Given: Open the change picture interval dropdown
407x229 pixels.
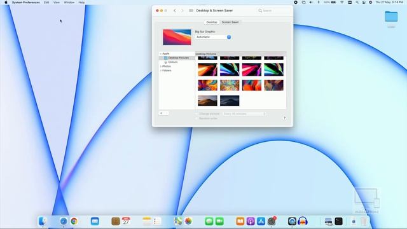Looking at the screenshot, I should tap(244, 114).
